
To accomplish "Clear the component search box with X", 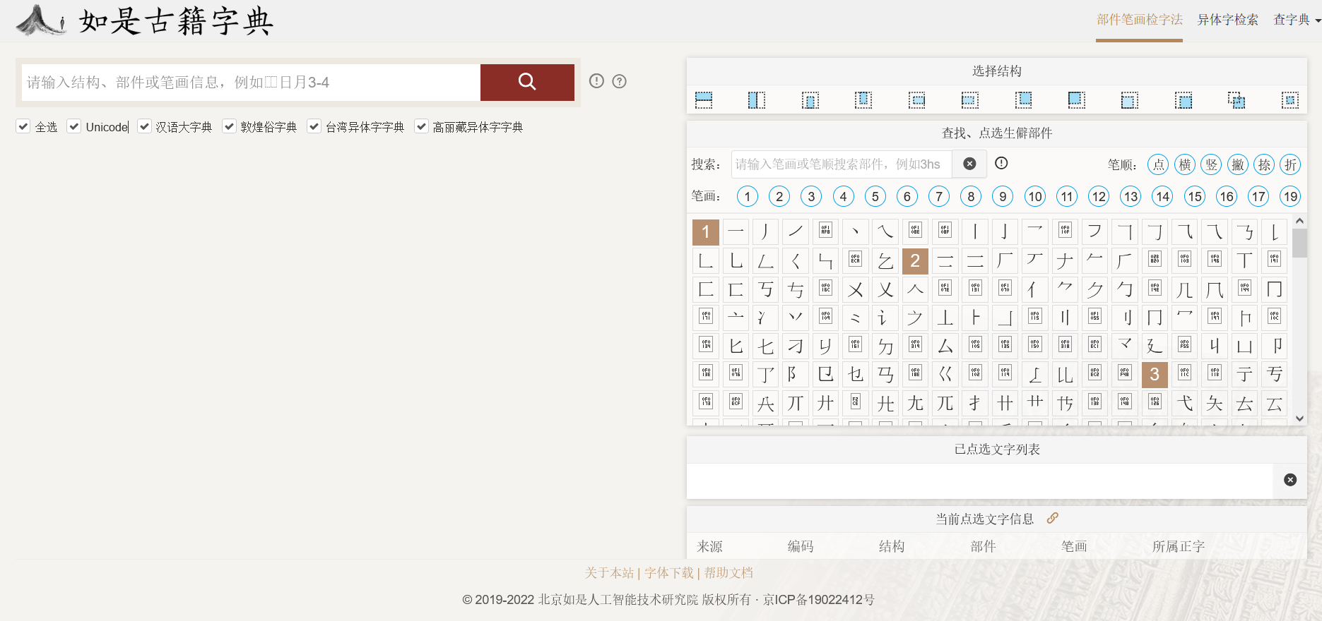I will pos(969,164).
